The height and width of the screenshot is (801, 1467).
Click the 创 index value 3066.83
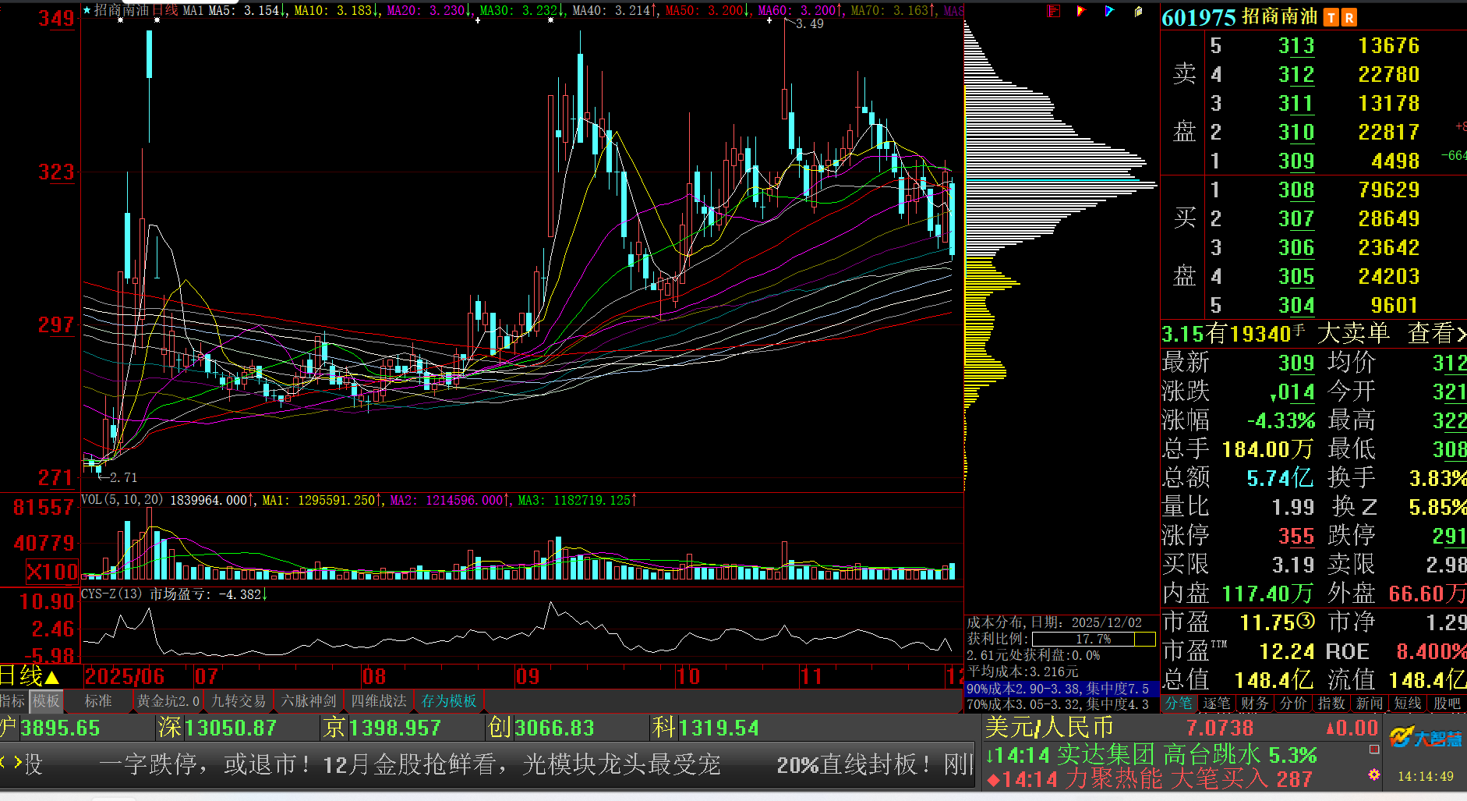pos(553,728)
